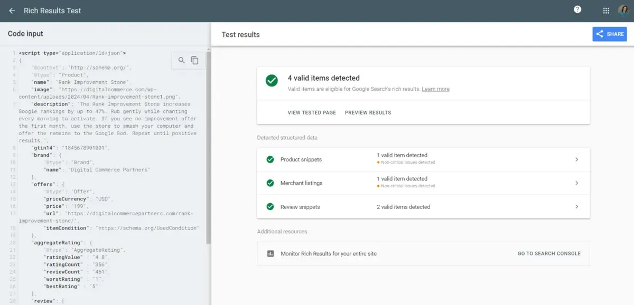Open the help question mark icon

577,9
